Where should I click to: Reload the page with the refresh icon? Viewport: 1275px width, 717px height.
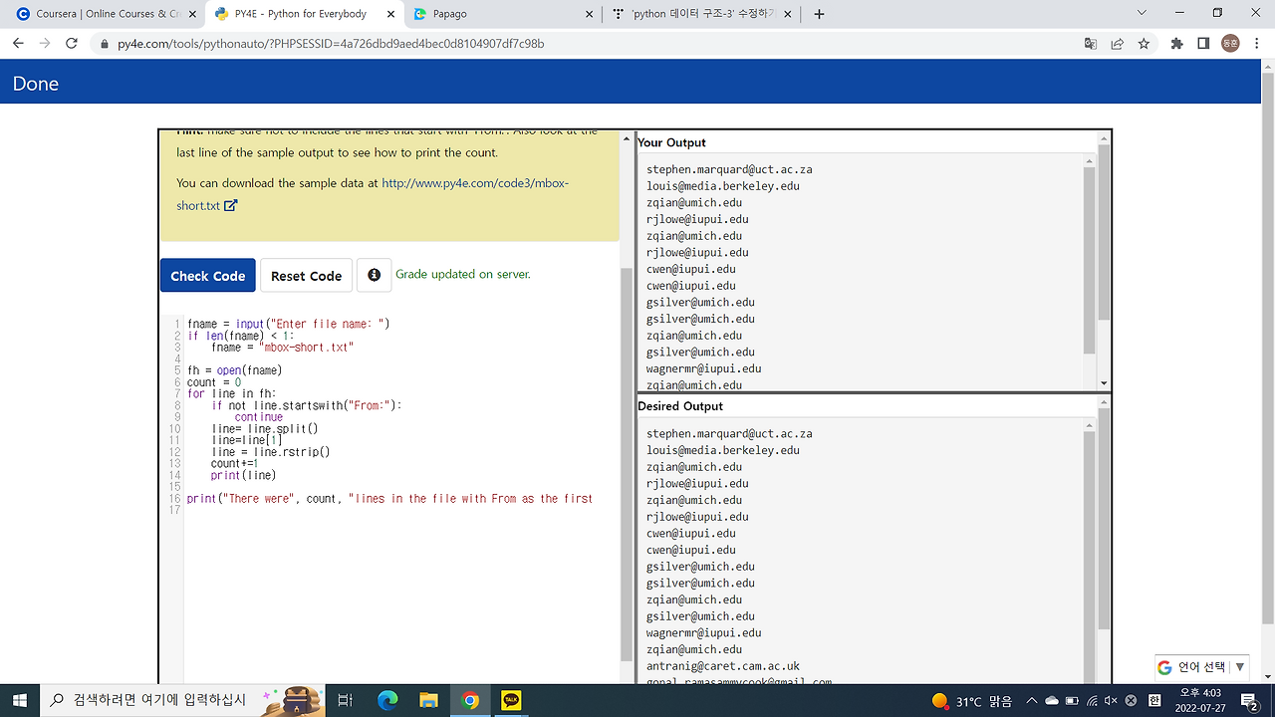pos(69,43)
